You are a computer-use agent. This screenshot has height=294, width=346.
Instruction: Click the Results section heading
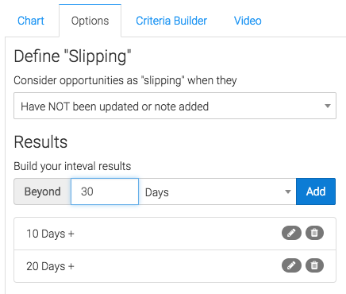click(x=40, y=142)
